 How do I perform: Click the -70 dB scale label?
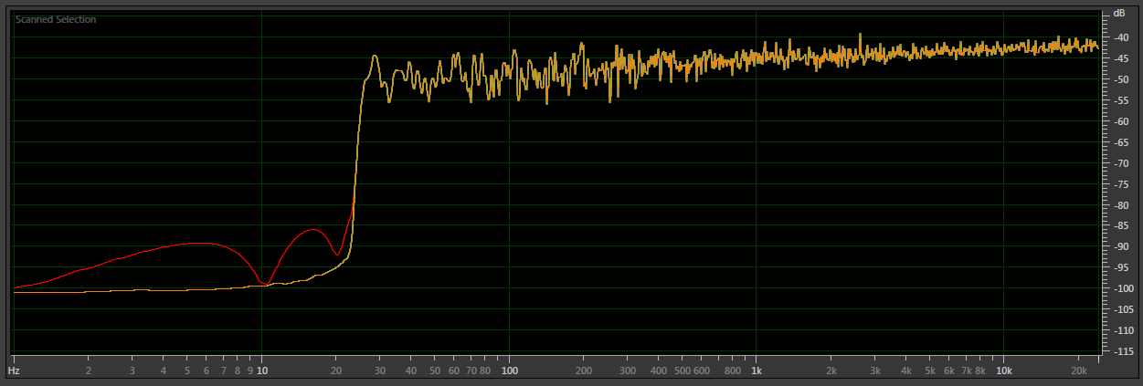point(1120,163)
